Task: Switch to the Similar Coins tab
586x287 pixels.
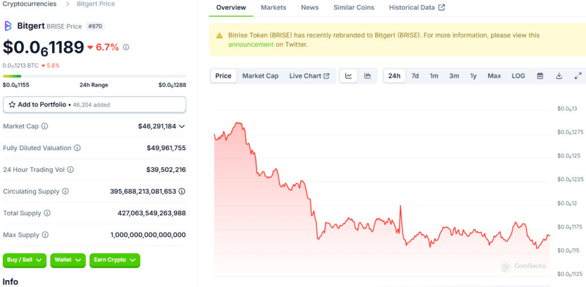Action: (x=354, y=7)
